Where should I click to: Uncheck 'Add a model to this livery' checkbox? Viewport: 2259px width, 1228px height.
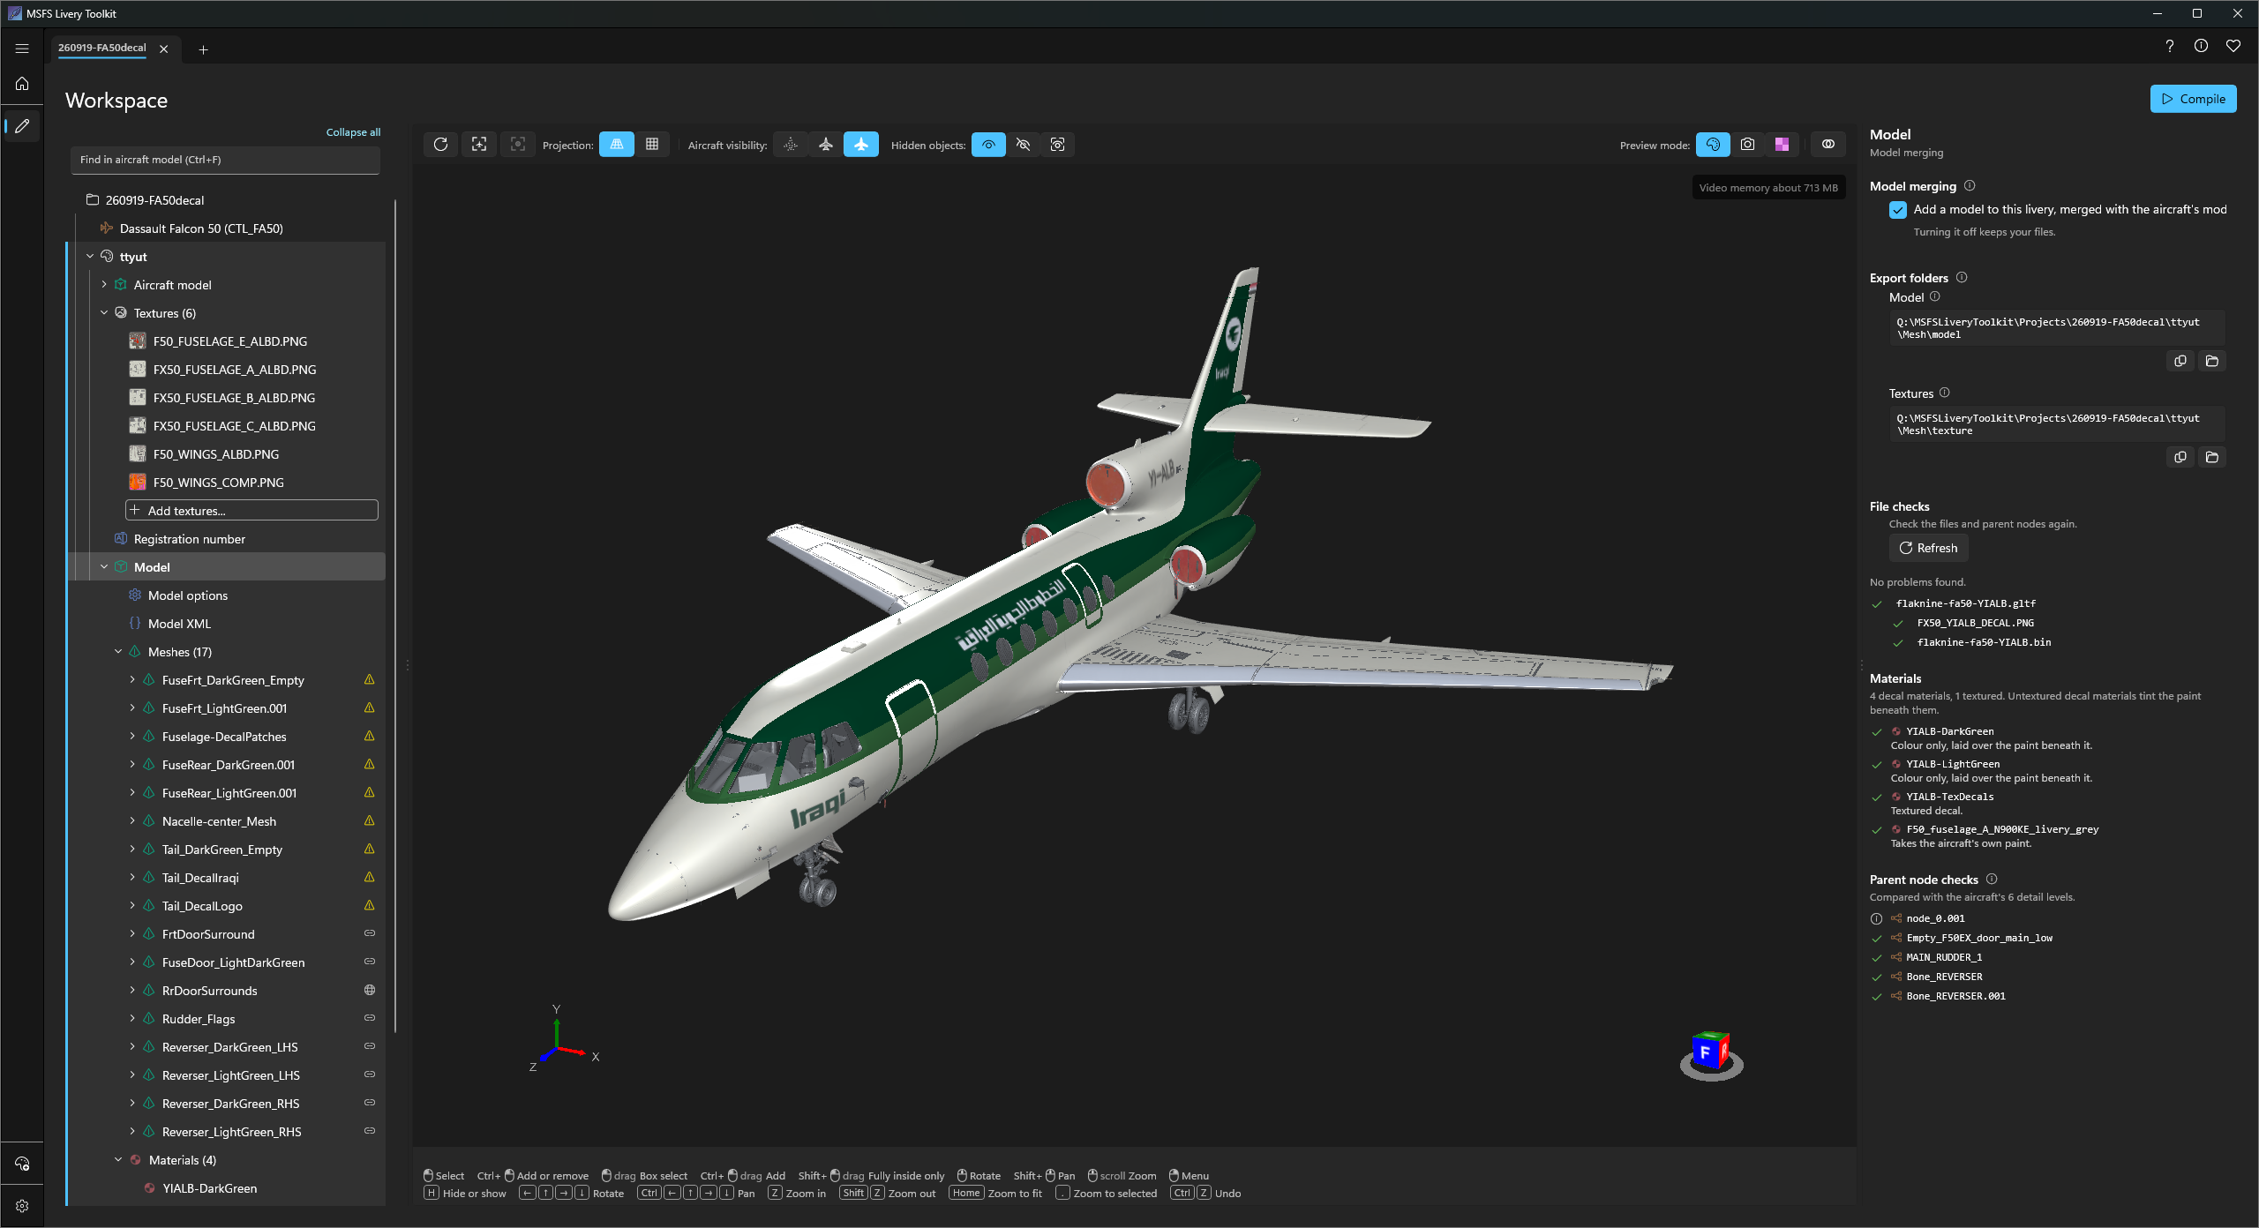(1898, 210)
